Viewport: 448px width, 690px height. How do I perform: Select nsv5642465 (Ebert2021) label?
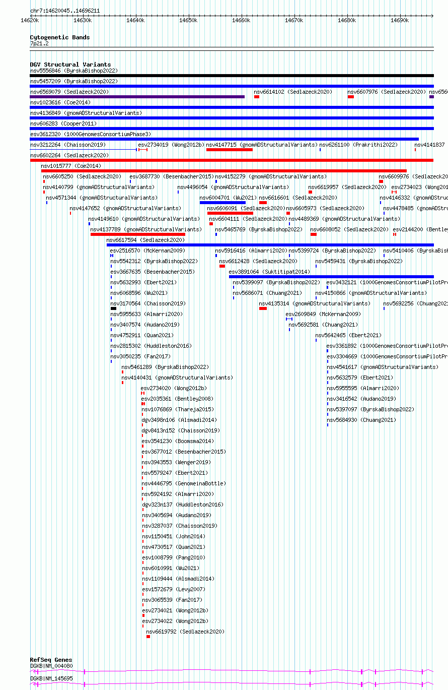(349, 335)
